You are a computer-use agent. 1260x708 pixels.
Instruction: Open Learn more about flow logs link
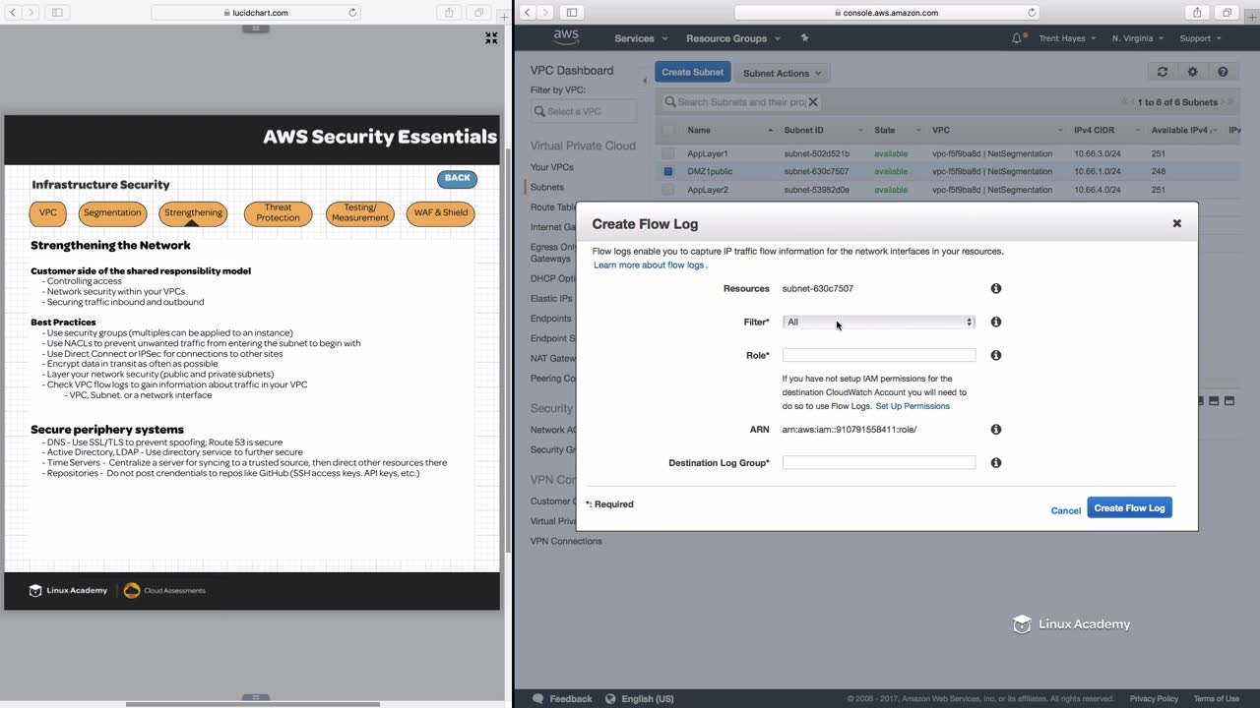649,265
